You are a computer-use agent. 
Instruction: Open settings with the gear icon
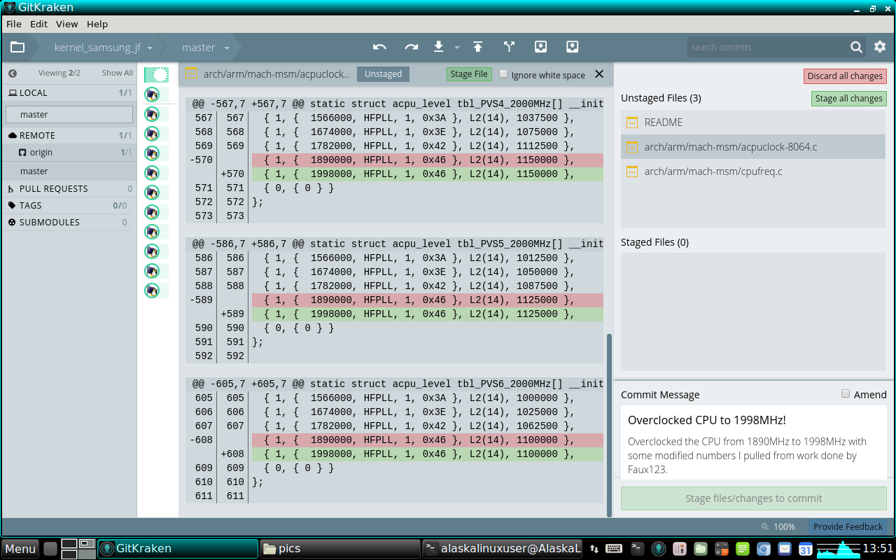[880, 47]
